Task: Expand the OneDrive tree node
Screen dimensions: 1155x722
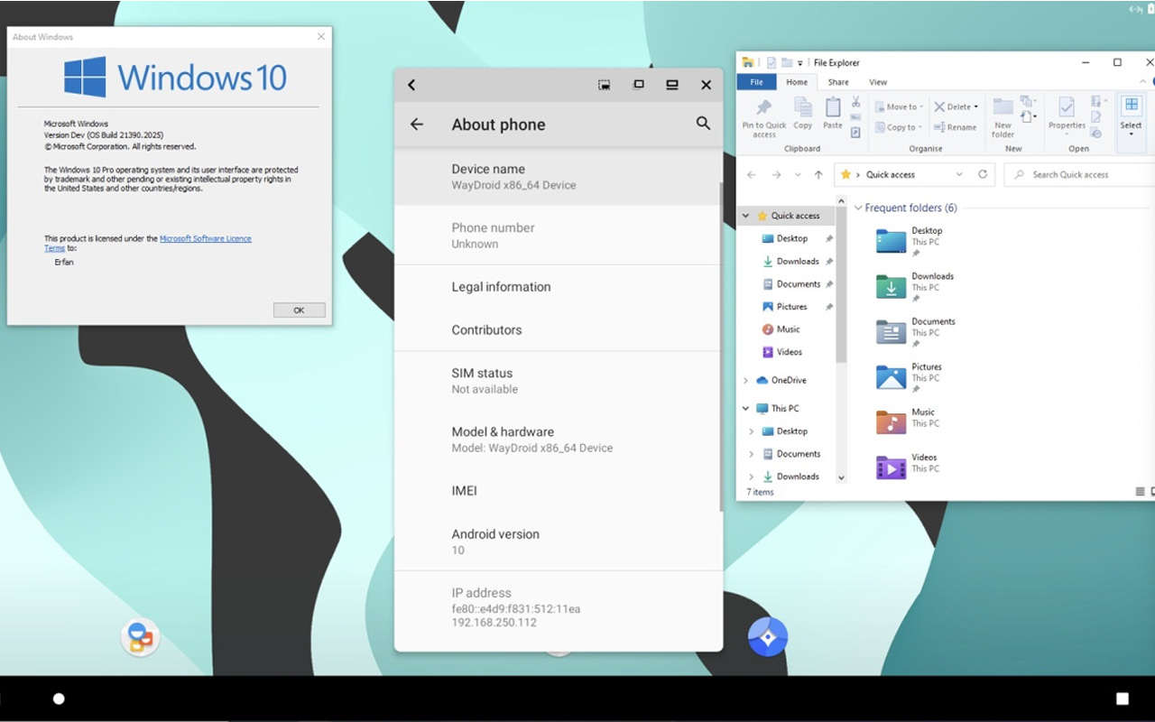Action: (745, 380)
